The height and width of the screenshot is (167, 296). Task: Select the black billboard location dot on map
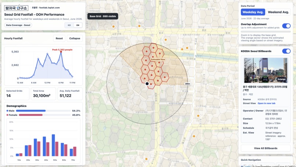[147, 84]
